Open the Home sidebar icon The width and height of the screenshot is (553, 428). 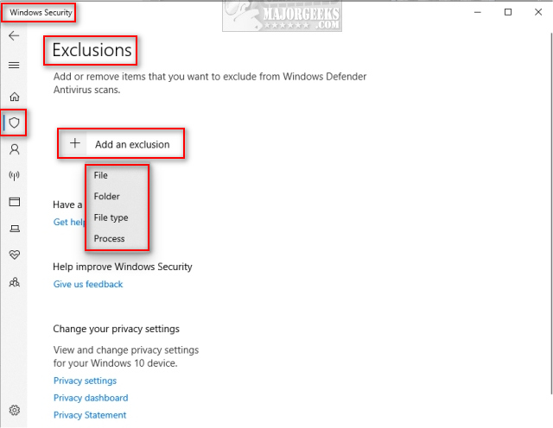point(14,97)
